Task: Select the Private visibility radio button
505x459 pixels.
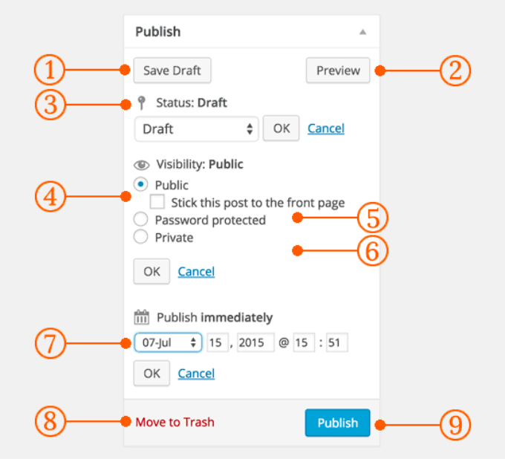Action: 140,238
